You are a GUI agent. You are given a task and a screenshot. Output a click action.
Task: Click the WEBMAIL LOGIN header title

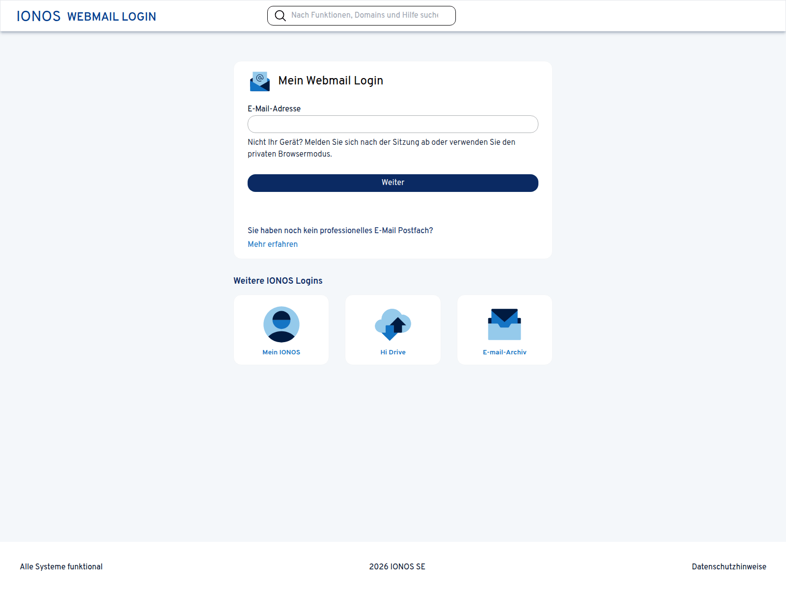[112, 17]
